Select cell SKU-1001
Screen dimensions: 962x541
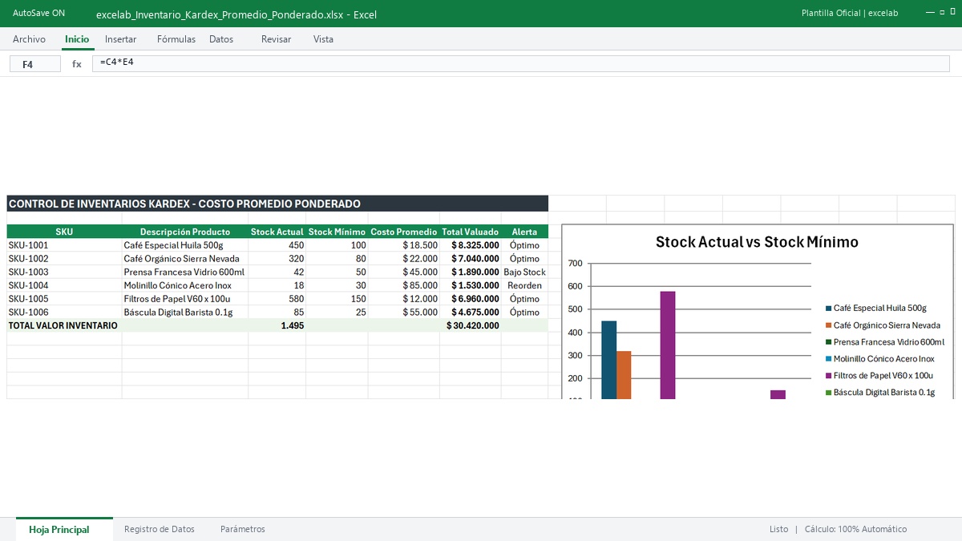tap(64, 245)
